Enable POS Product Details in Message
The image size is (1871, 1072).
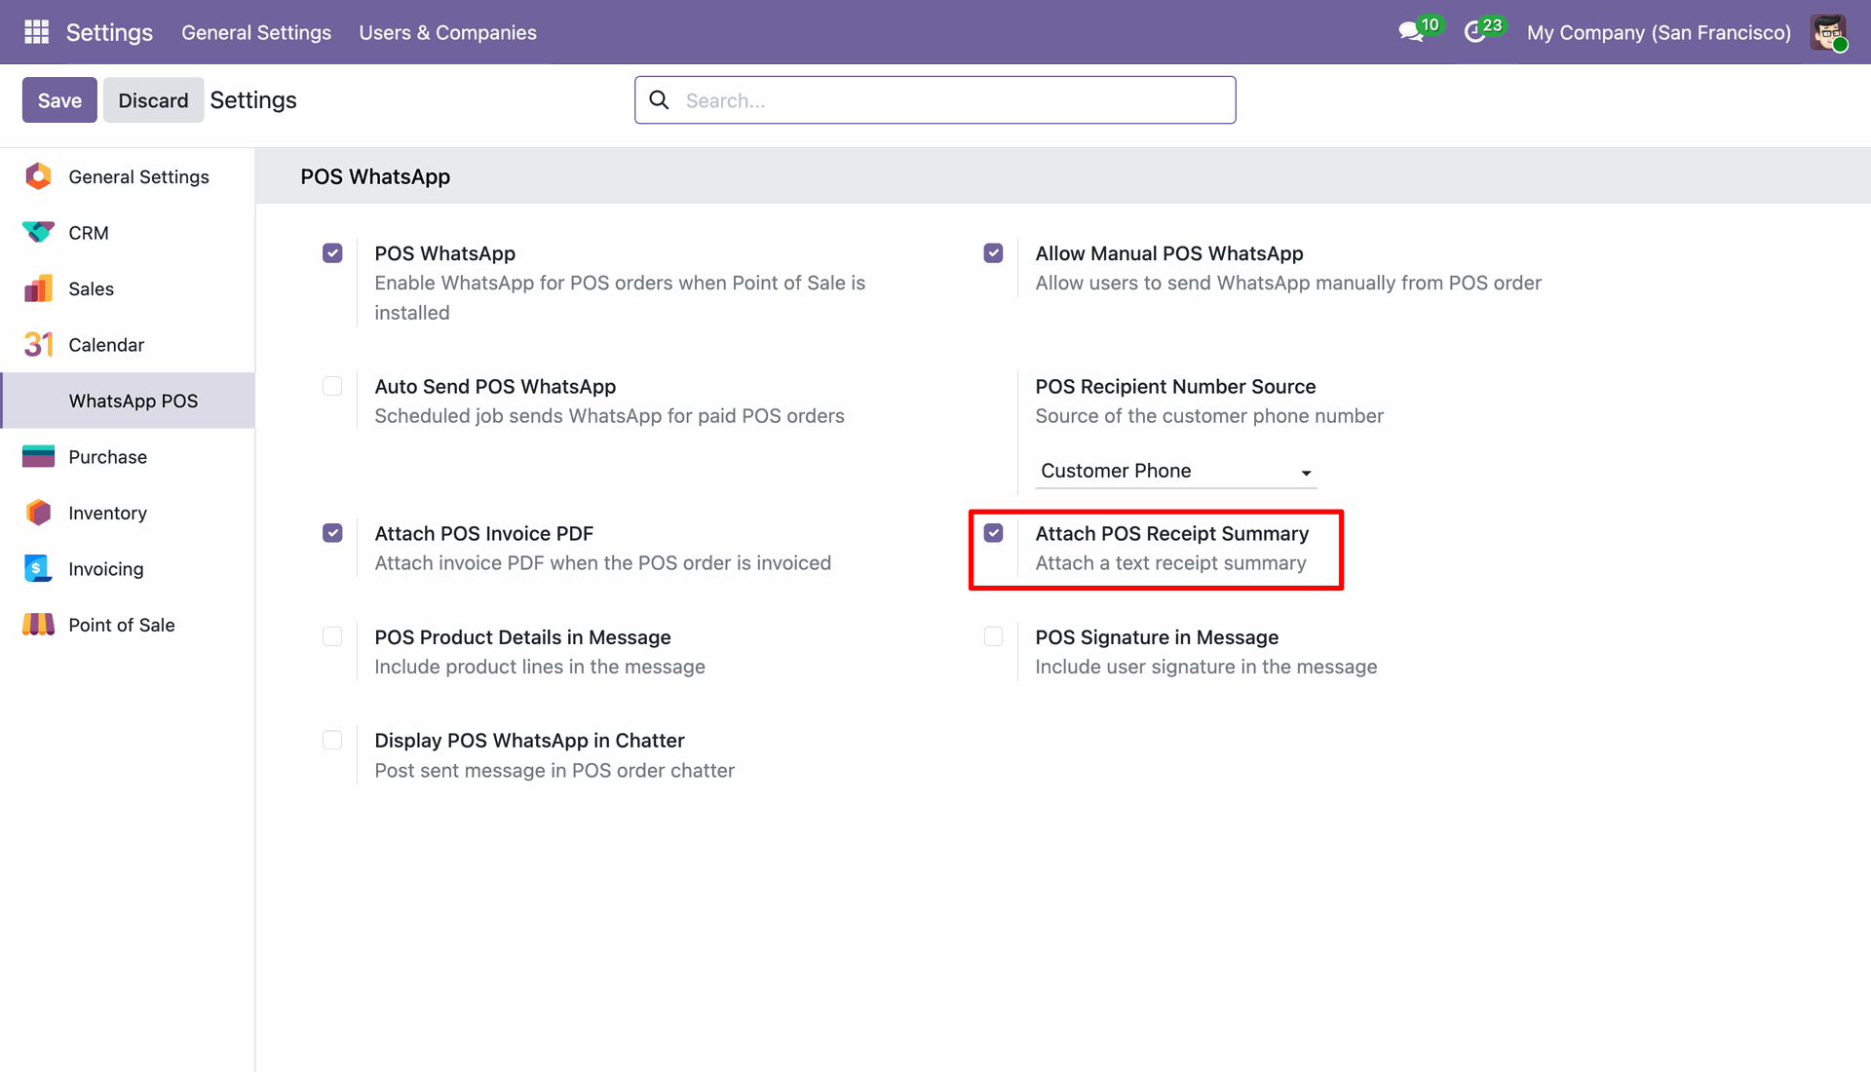click(332, 636)
